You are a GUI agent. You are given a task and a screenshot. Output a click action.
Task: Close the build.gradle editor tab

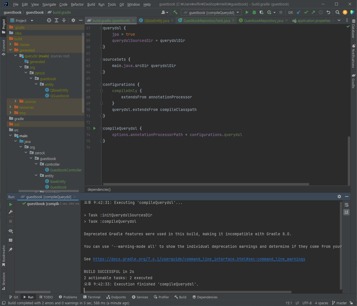(133, 20)
